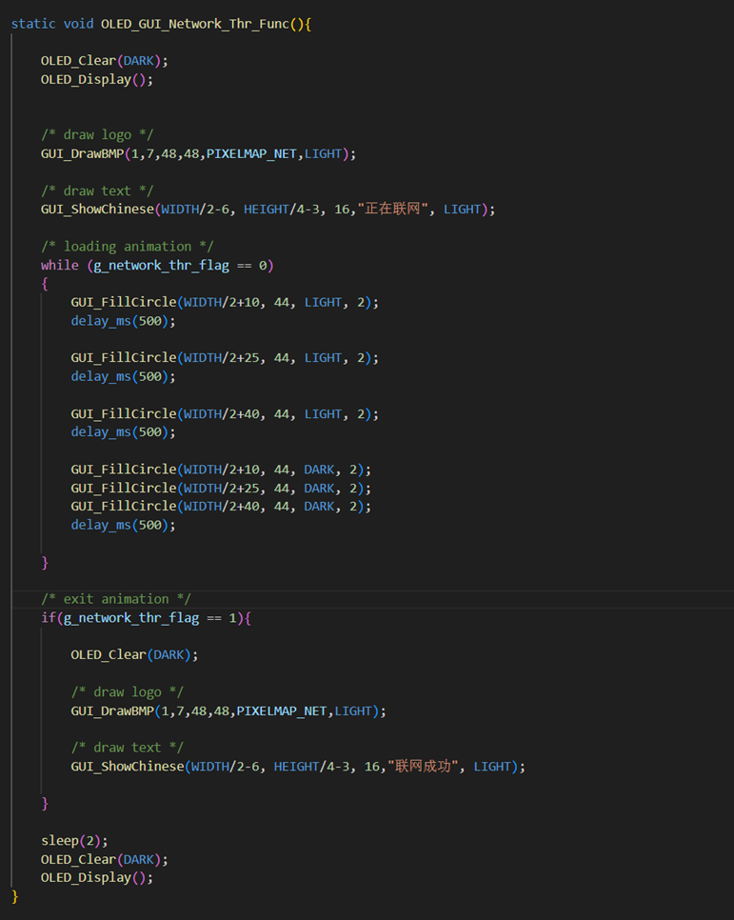Image resolution: width=734 pixels, height=920 pixels.
Task: Click the first '/* draw logo */' comment
Action: point(97,135)
